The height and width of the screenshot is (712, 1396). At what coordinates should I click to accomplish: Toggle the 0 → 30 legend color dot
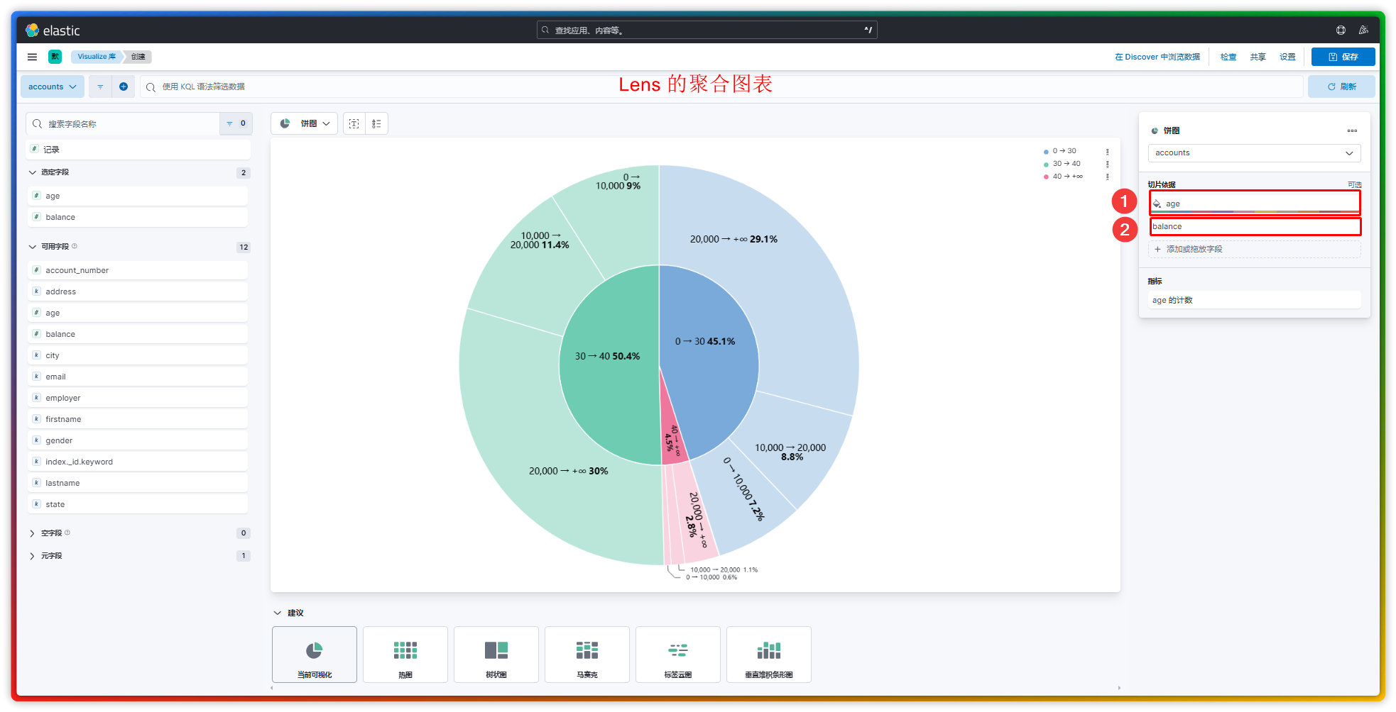click(x=1046, y=152)
